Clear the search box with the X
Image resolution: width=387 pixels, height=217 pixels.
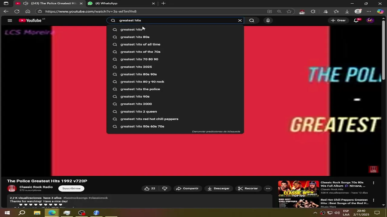240,20
